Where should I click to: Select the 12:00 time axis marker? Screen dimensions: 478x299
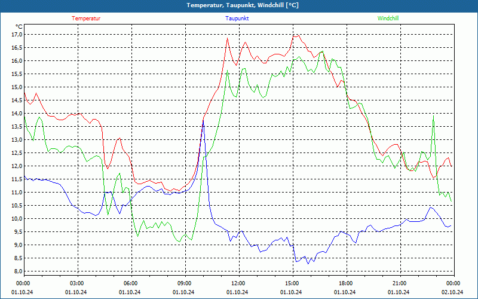click(x=238, y=283)
